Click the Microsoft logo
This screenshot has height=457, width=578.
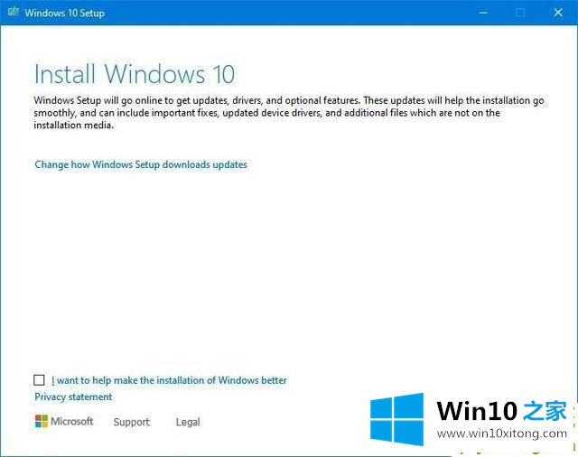click(64, 421)
